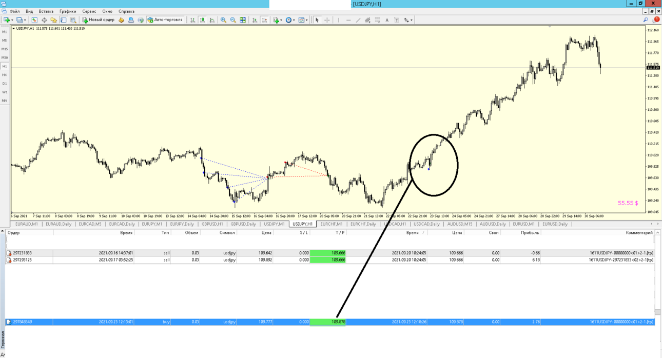Select M30 timeframe button
The height and width of the screenshot is (358, 662).
coord(5,58)
